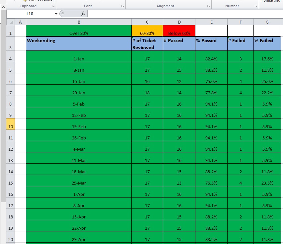Click the '% Failed' header cell
Viewport: 283px width, 244px height.
point(267,44)
